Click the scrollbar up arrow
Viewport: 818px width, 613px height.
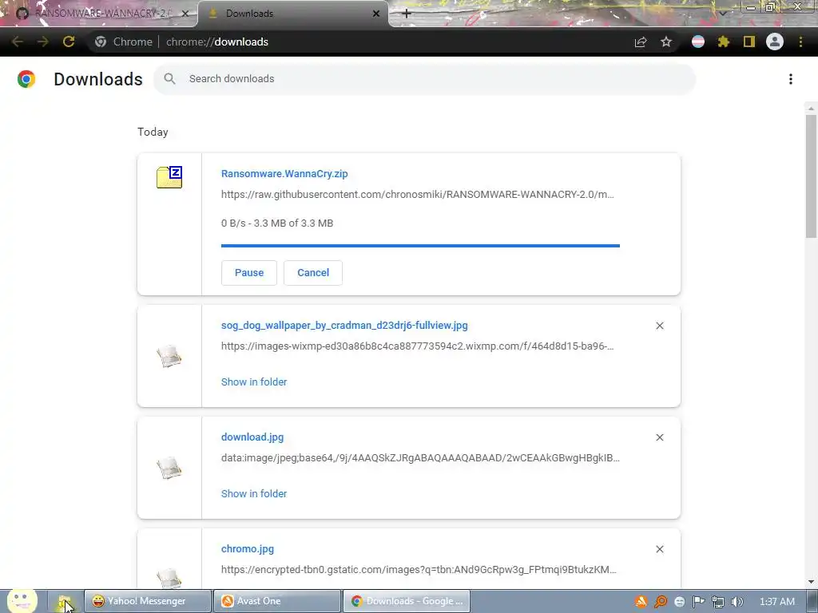click(811, 109)
